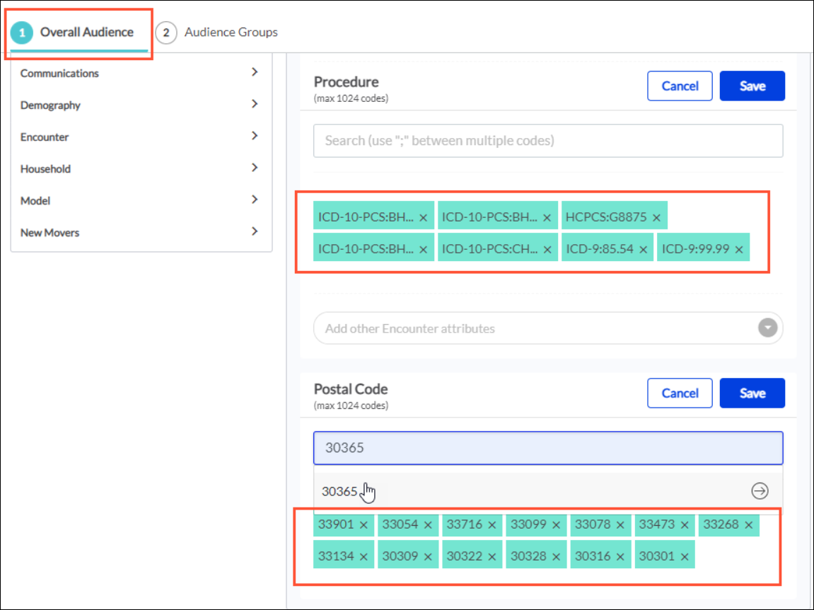
Task: Remove the HCPCS:G8875 procedure code chip
Action: [656, 218]
